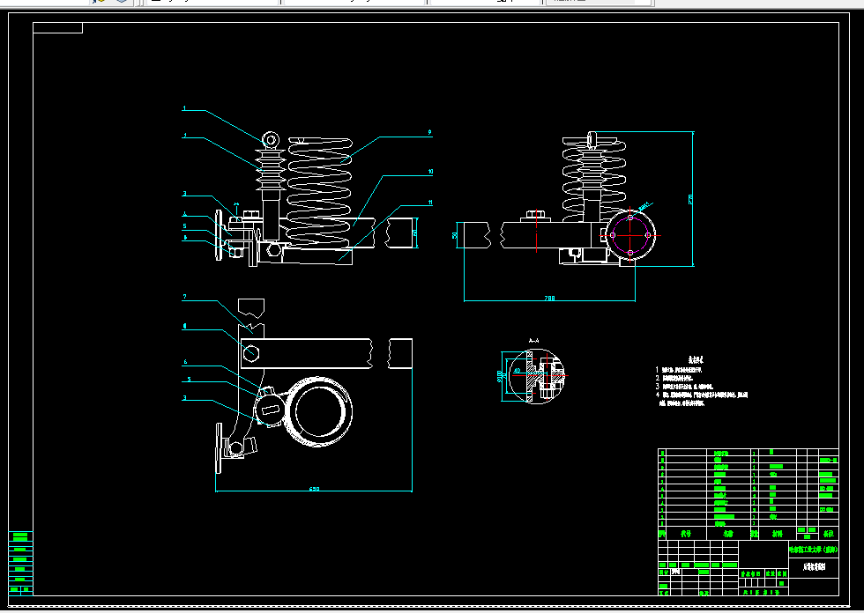Select the 40 dimension in section A-A
Screen dimensions: 864x613
coord(517,370)
